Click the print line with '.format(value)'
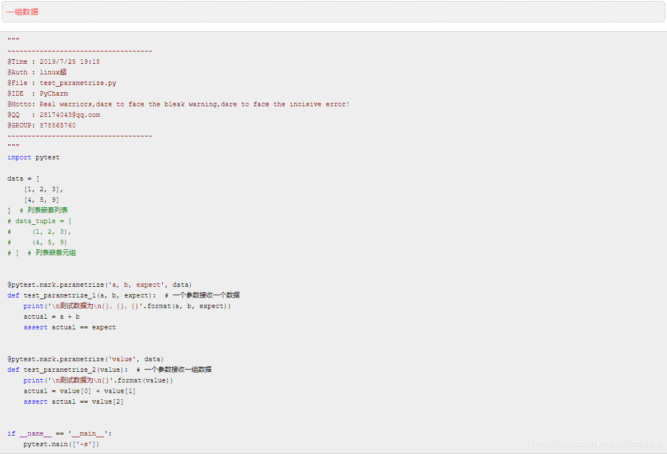This screenshot has height=454, width=667. tap(98, 380)
